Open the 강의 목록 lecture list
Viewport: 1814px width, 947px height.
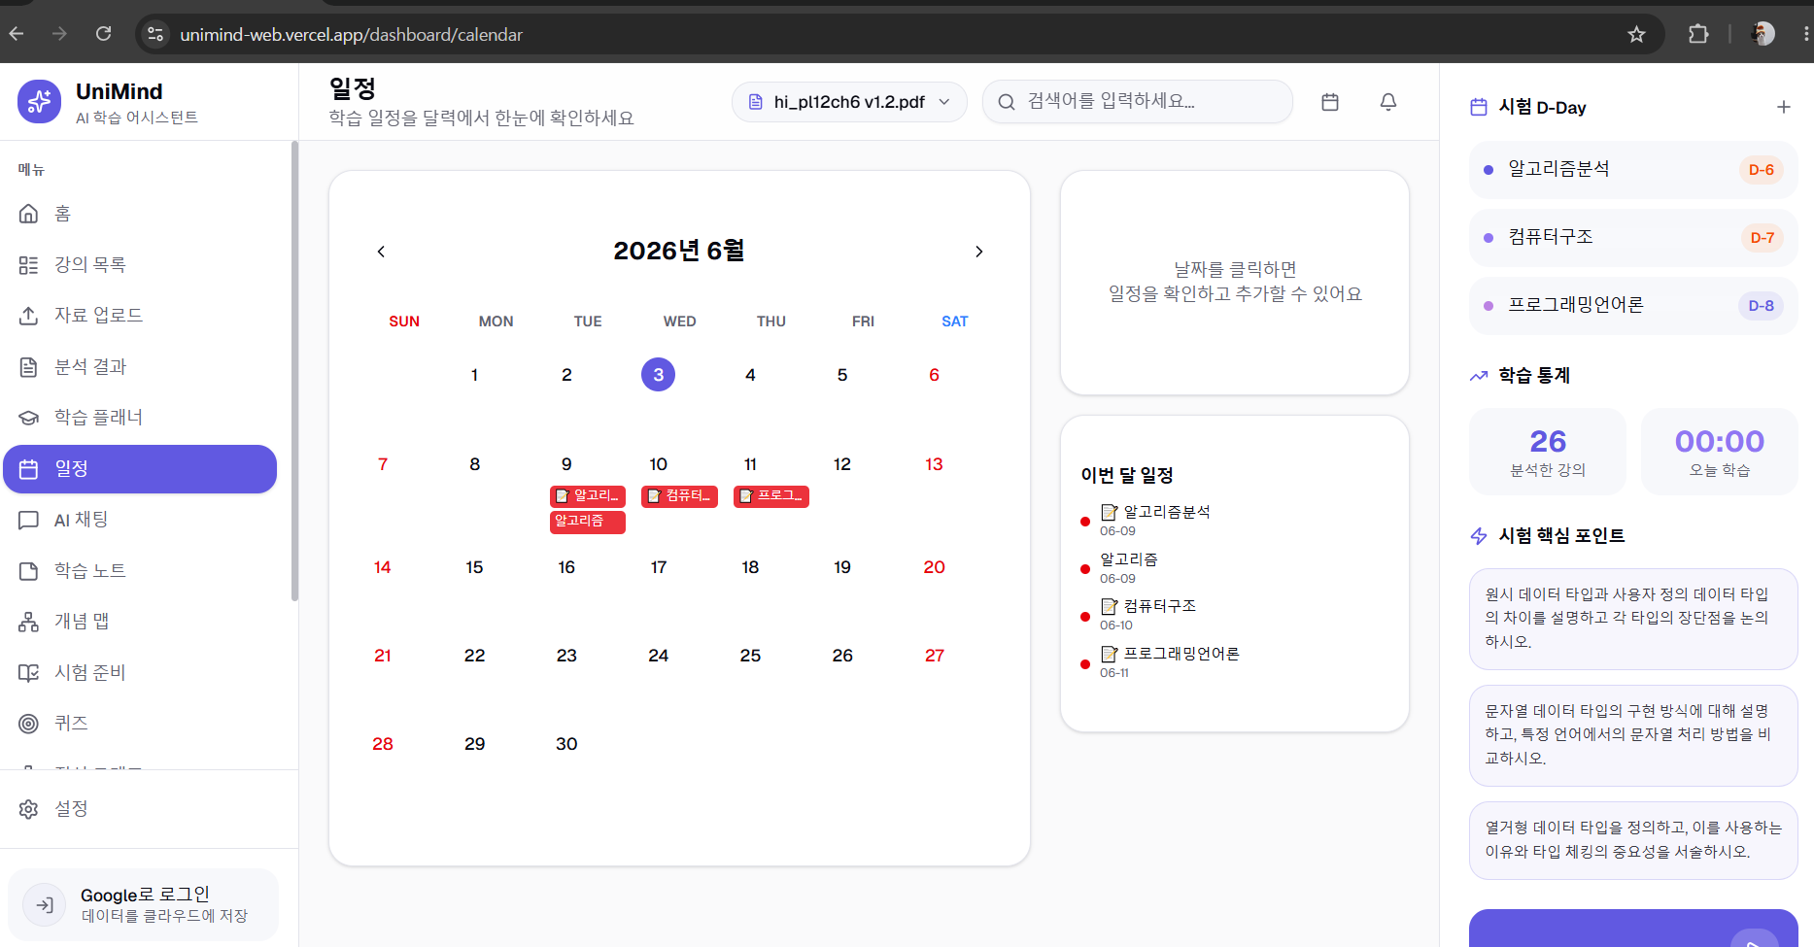pos(140,265)
